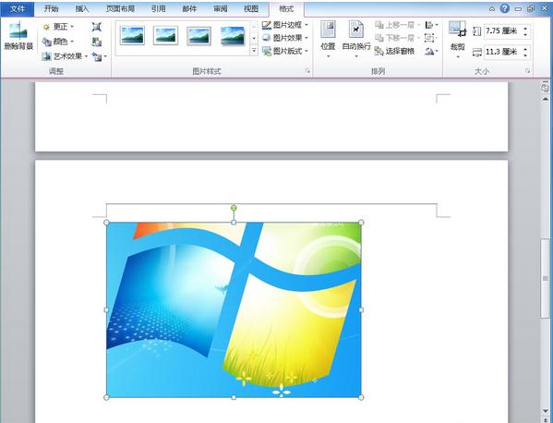Image resolution: width=553 pixels, height=423 pixels.
Task: Click the Picture Effects (图片效果) button
Action: tap(285, 38)
